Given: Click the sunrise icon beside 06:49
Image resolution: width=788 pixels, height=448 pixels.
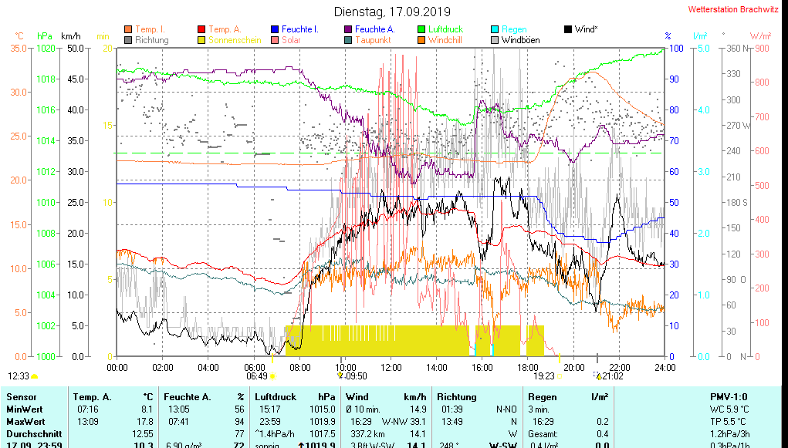Looking at the screenshot, I should [272, 376].
